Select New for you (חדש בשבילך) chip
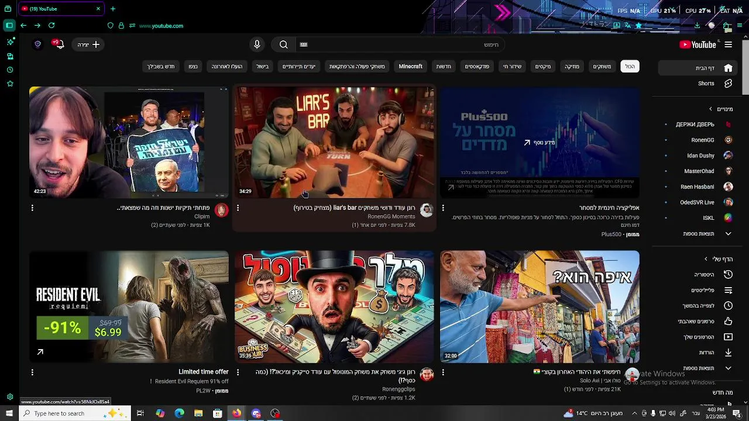 coord(161,67)
